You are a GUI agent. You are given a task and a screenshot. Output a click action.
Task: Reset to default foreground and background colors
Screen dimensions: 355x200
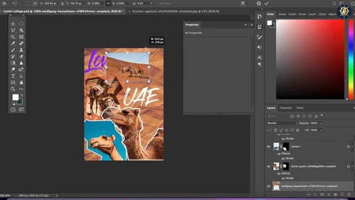pyautogui.click(x=13, y=104)
